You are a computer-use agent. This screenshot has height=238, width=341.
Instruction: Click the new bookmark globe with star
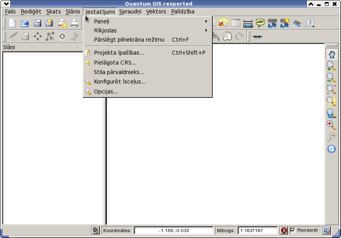tap(285, 23)
